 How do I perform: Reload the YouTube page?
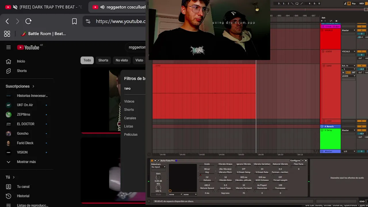click(x=28, y=21)
